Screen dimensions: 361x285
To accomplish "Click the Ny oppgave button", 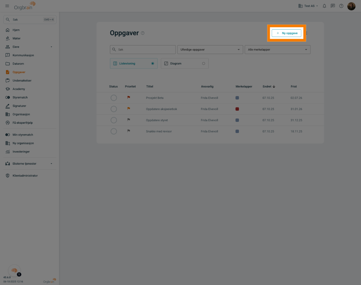I will click(286, 33).
